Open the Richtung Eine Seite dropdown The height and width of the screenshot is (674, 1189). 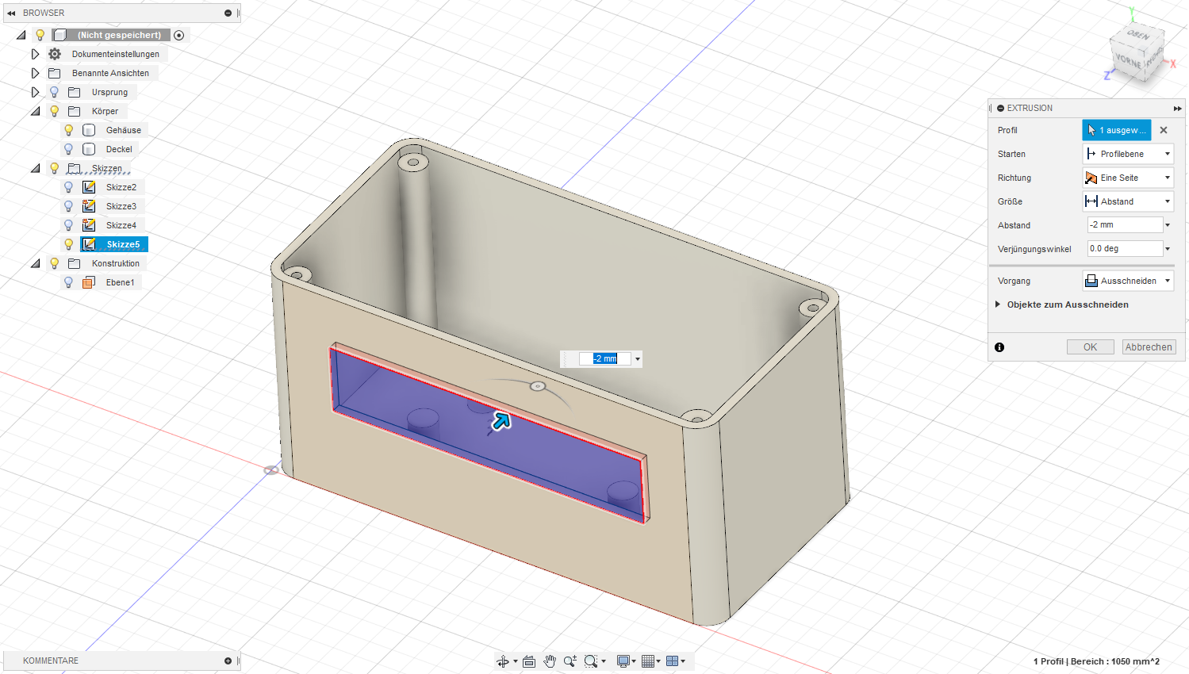[x=1128, y=178]
